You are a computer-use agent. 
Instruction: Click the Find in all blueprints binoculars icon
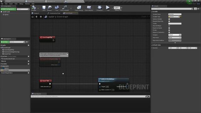coord(149,96)
